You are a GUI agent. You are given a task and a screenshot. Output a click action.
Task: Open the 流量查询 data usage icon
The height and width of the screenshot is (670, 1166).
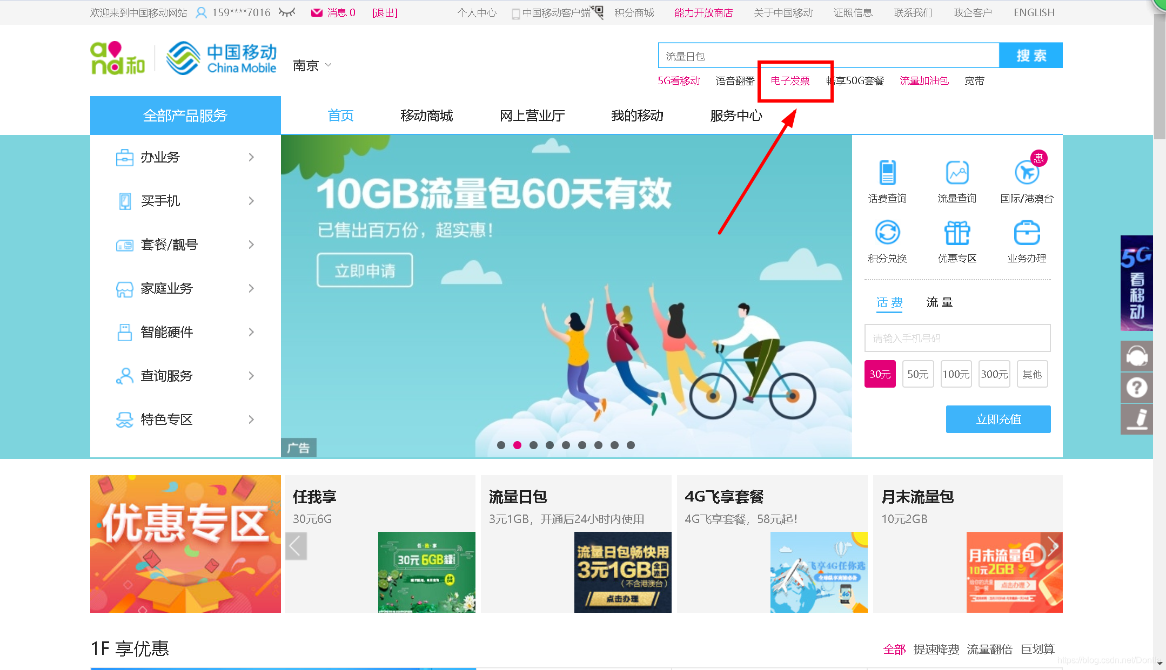pyautogui.click(x=957, y=173)
